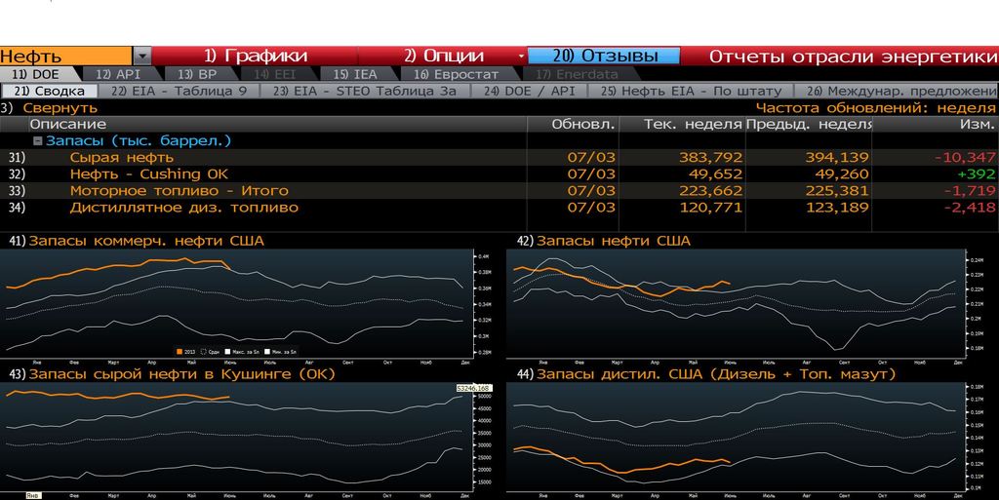Open the 2) Опции menu
The width and height of the screenshot is (999, 500).
(444, 56)
